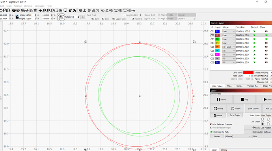This screenshot has height=151, width=272.
Task: Click the preview monitor icon
Action: (x=65, y=11)
